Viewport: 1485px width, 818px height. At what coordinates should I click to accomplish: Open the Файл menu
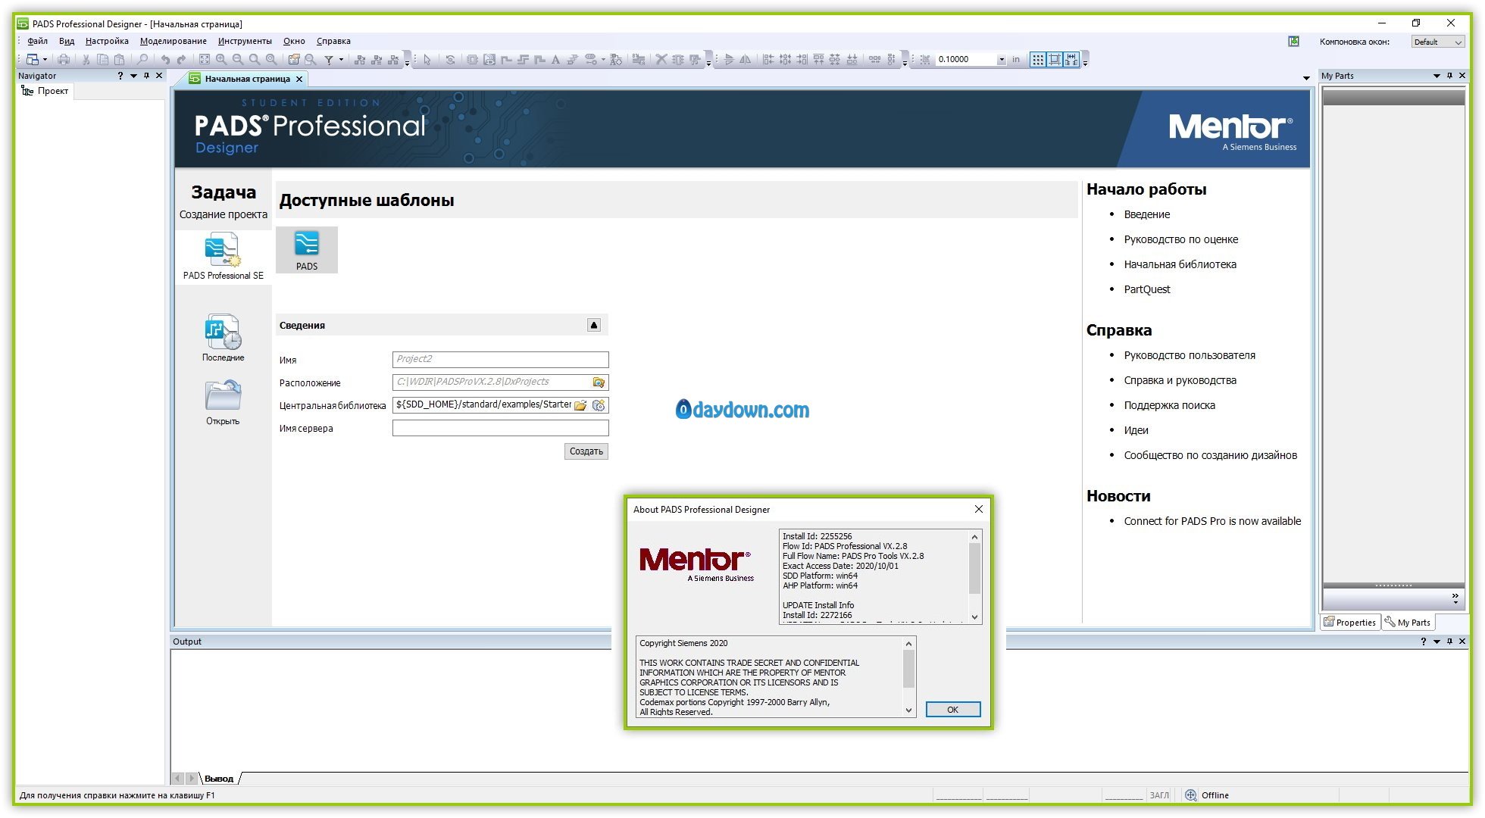click(x=38, y=41)
